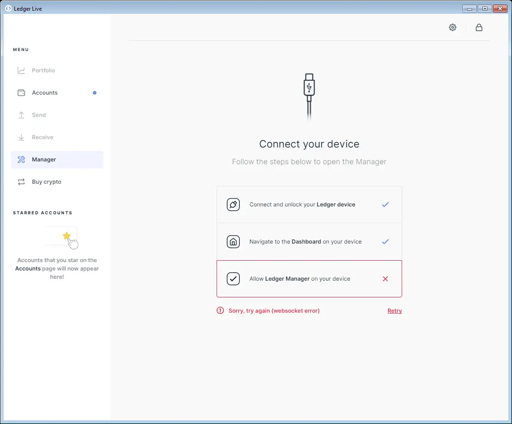Open the Portfolio menu item
The height and width of the screenshot is (424, 512).
(57, 70)
